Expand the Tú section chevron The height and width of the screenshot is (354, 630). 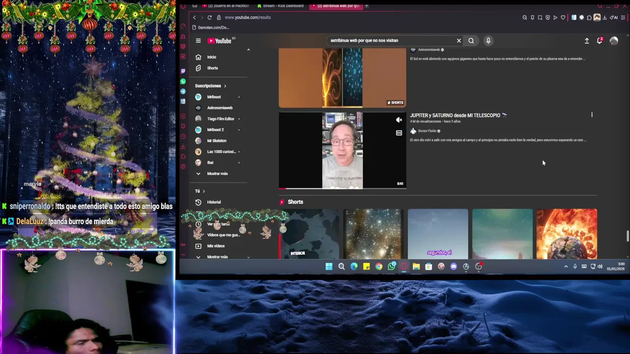coord(204,191)
